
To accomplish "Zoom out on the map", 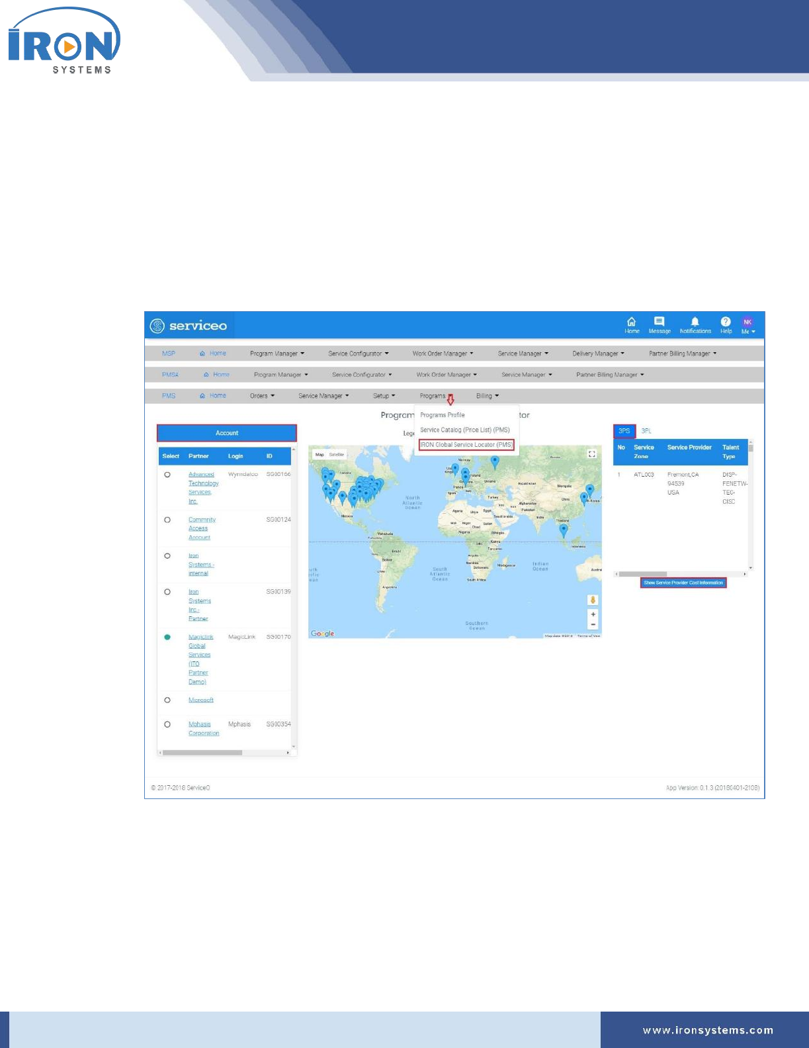I will (593, 624).
